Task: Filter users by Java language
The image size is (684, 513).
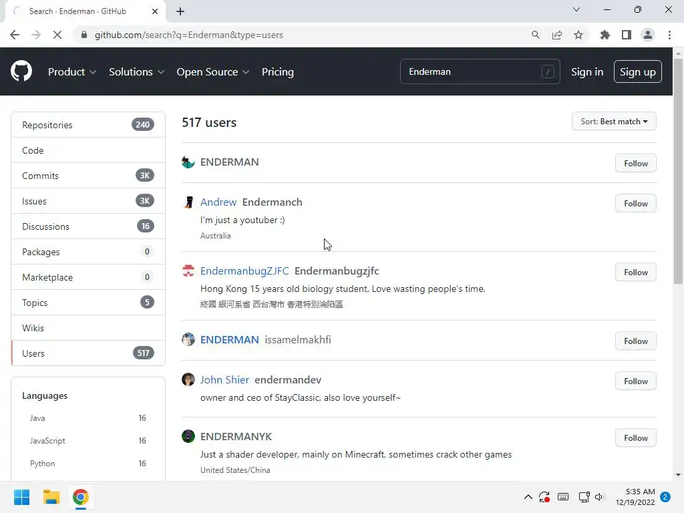Action: pos(88,418)
